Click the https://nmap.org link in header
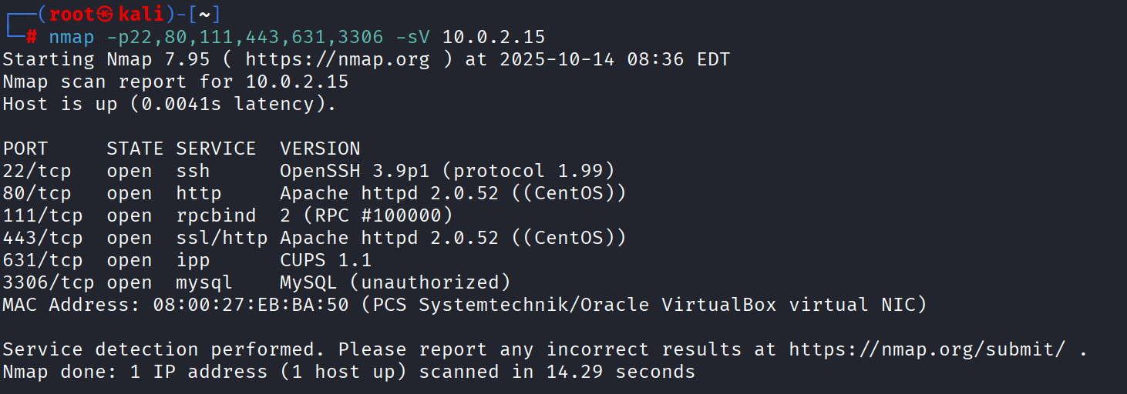Image resolution: width=1127 pixels, height=394 pixels. pyautogui.click(x=338, y=59)
